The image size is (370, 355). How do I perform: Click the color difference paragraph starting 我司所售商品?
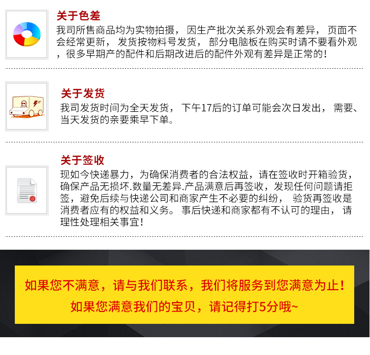(x=207, y=42)
